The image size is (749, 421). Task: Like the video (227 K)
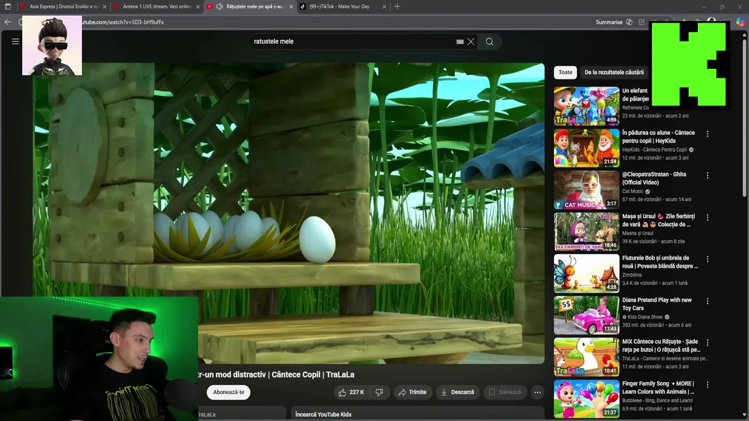(351, 392)
